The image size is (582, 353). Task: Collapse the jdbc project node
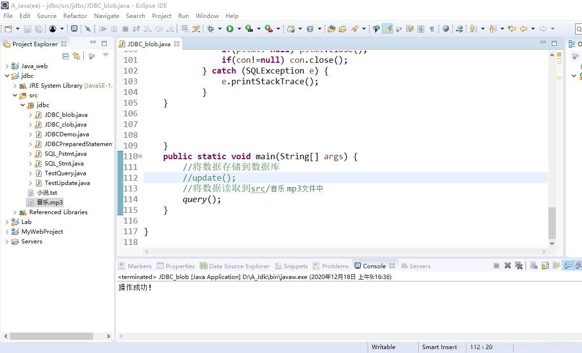7,76
